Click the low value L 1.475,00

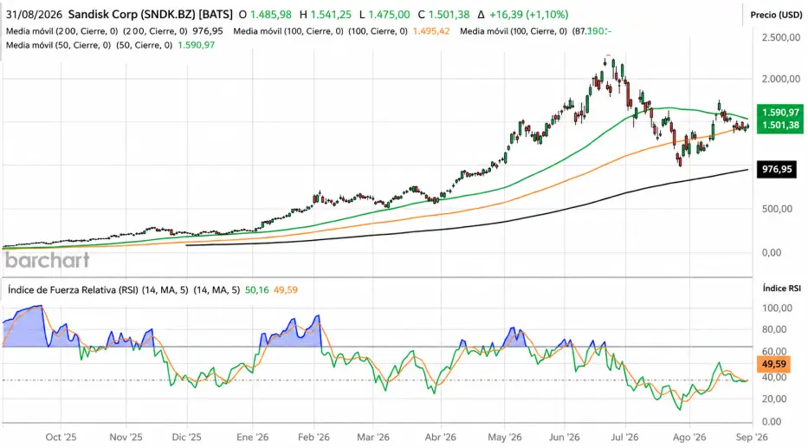coord(385,15)
